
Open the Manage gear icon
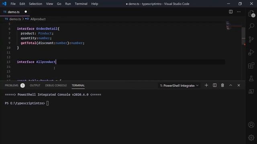tap(251, 138)
